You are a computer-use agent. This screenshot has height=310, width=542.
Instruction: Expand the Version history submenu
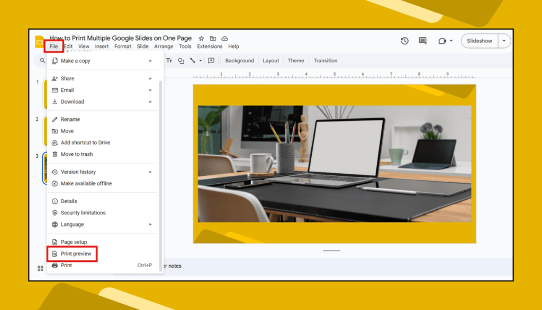point(102,172)
